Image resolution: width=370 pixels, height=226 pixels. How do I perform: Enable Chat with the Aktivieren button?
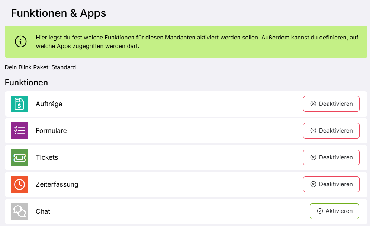pyautogui.click(x=334, y=211)
